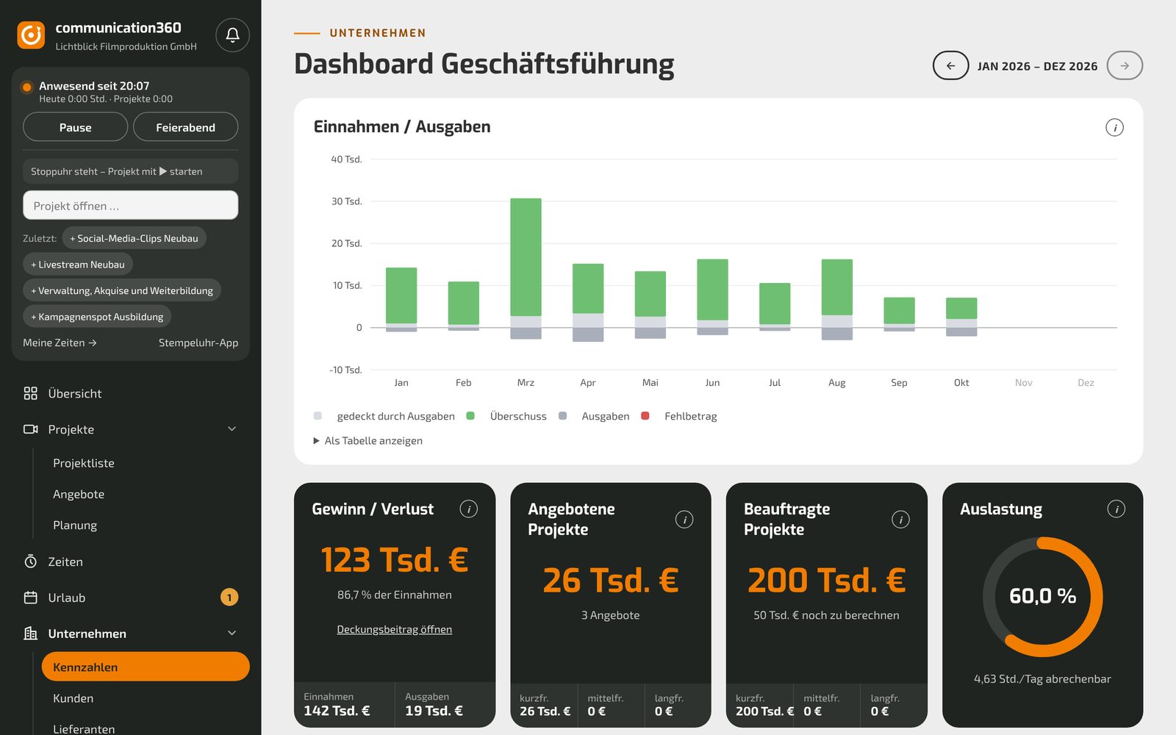Show info for Beauftragte Projekte card
This screenshot has height=735, width=1176.
click(900, 520)
